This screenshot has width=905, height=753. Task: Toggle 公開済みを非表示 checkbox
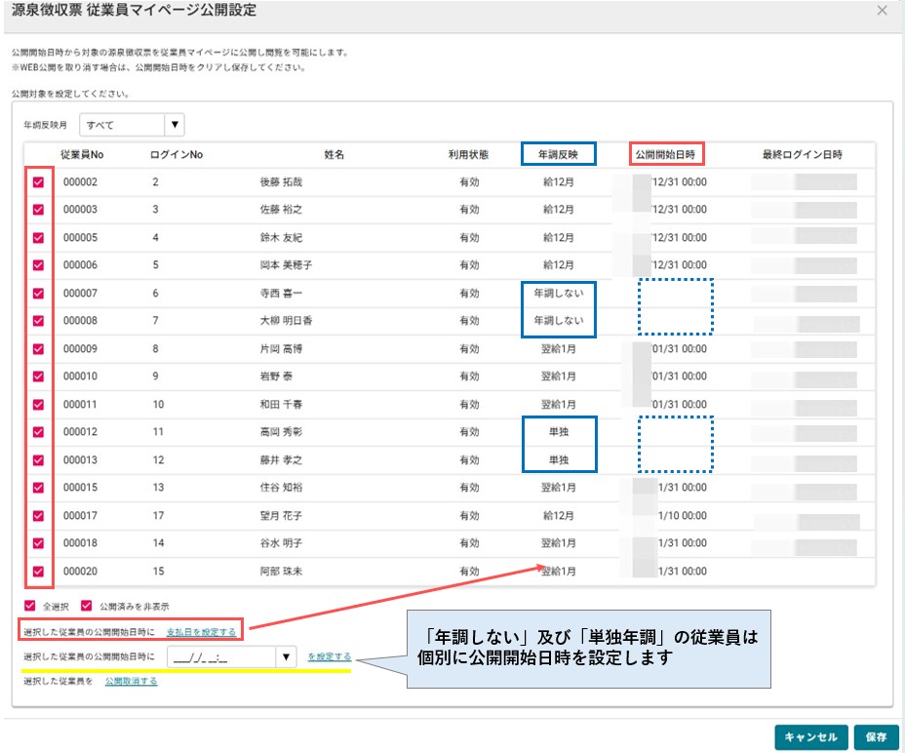click(87, 606)
